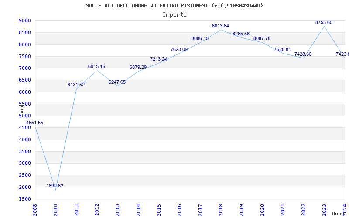This screenshot has height=218, width=349.
Task: Select the 8755.60 peak value label
Action: 324,23
